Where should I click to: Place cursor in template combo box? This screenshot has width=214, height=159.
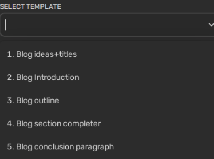pos(107,25)
